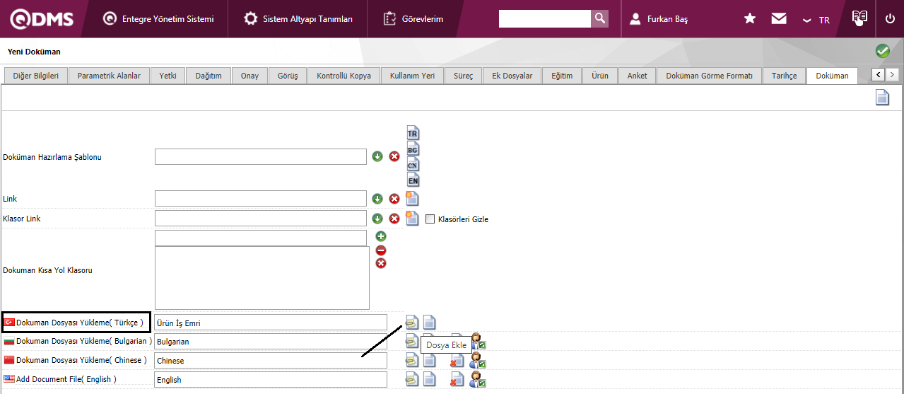The height and width of the screenshot is (394, 904).
Task: Select the CN template language icon
Action: click(413, 164)
